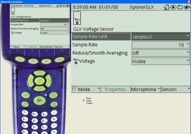Click the left arrow navigation key
This screenshot has height=134, width=191.
click(31, 81)
